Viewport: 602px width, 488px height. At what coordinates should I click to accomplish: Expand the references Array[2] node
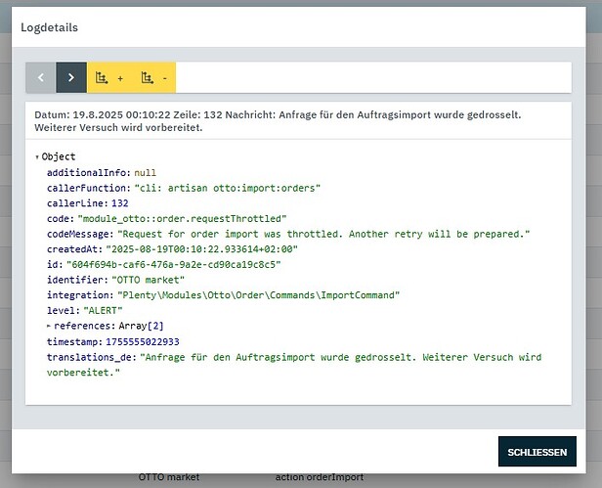[x=49, y=326]
